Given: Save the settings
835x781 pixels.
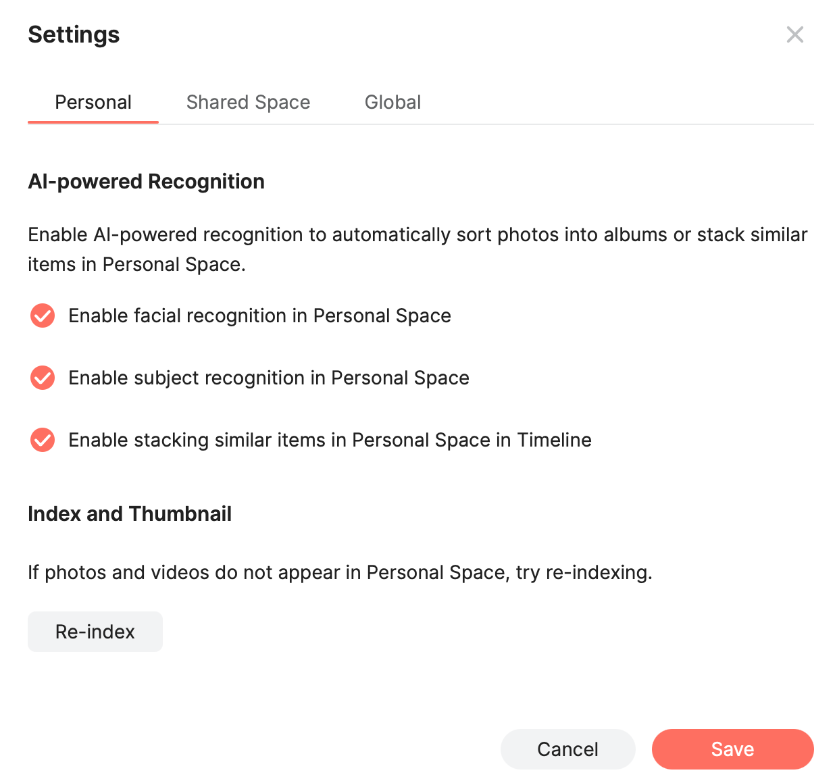Looking at the screenshot, I should tap(732, 749).
